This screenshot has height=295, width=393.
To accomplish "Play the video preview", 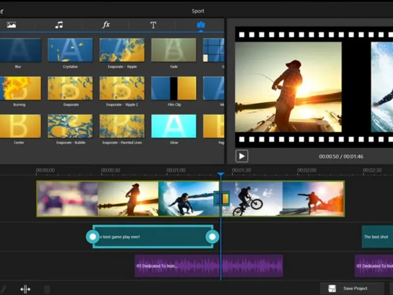I will [x=242, y=156].
